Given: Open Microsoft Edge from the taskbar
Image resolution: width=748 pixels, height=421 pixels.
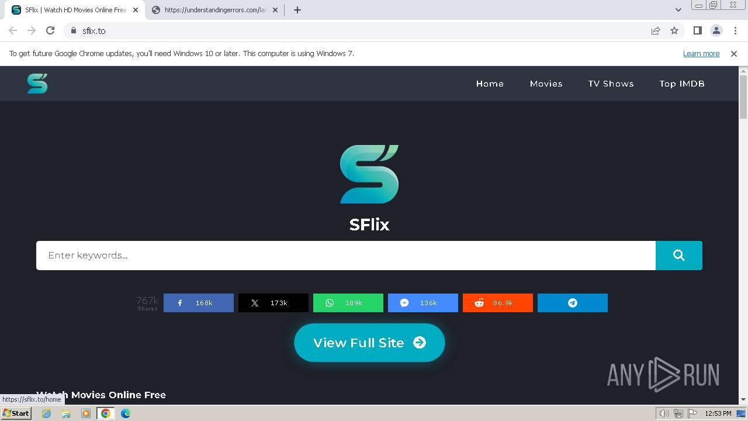Looking at the screenshot, I should point(126,413).
